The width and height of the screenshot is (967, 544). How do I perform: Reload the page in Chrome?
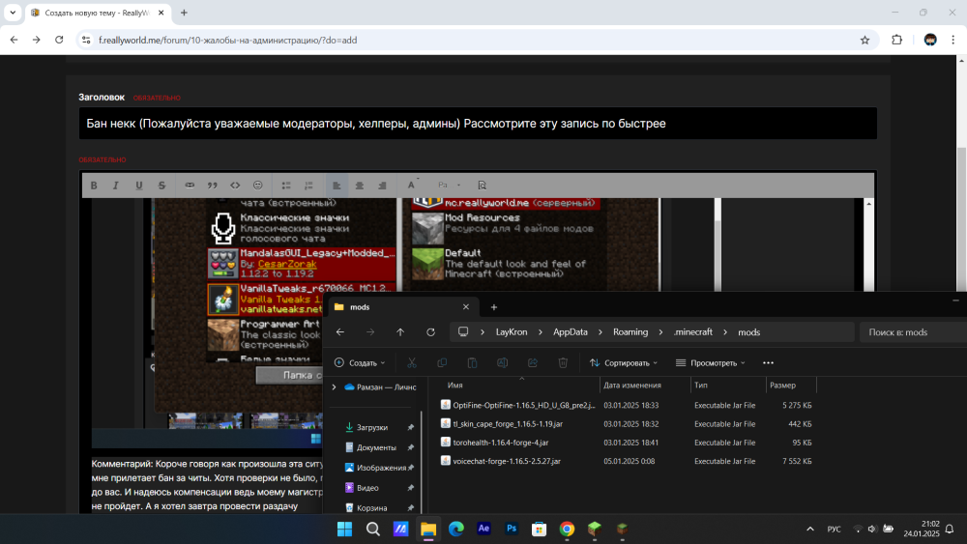(x=59, y=40)
